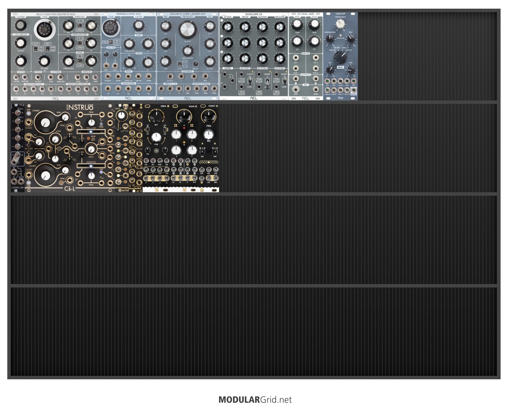The height and width of the screenshot is (407, 511).
Task: Click the IN 1 mix knob on Ladder VCF
Action: (166, 26)
